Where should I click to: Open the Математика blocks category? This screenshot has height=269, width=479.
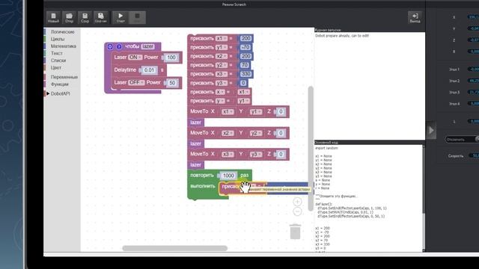click(x=63, y=46)
